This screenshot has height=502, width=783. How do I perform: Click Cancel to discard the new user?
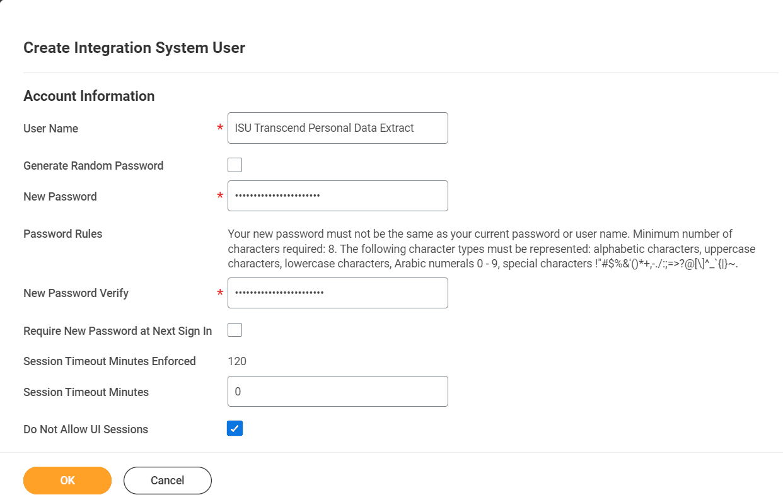coord(167,480)
